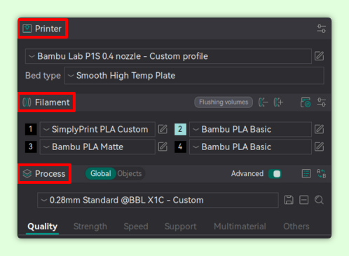Search process settings with magnifier icon
The image size is (349, 256).
pyautogui.click(x=319, y=200)
